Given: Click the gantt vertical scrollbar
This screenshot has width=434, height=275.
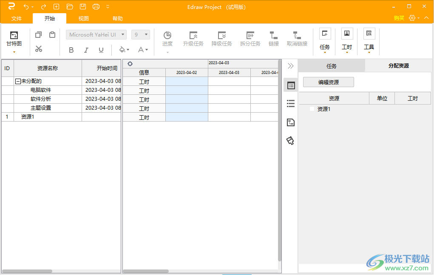Looking at the screenshot, I should pyautogui.click(x=280, y=161).
